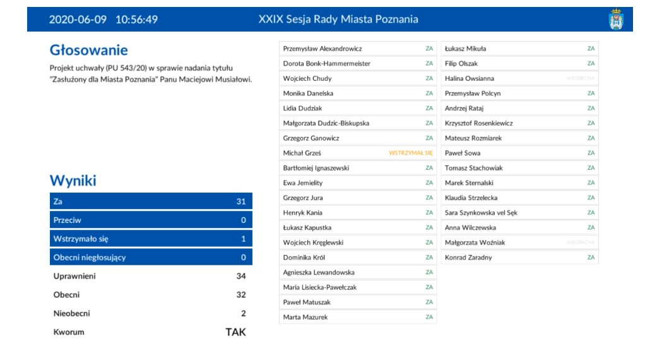
Task: Select Halina Owsianna absent row
Action: 519,78
